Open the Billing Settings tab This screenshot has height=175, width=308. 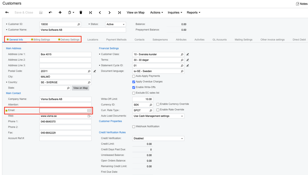click(41, 40)
